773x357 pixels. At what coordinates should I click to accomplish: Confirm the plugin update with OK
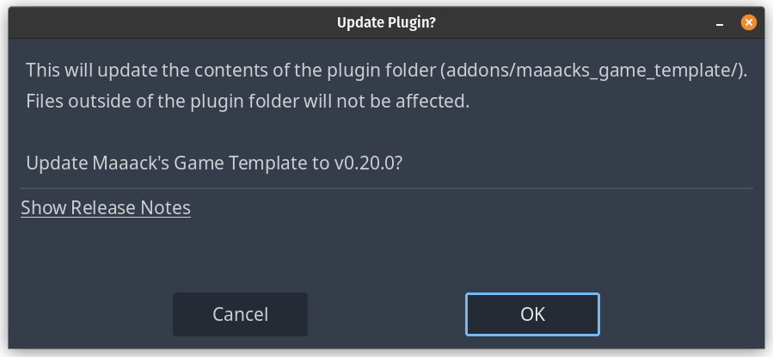pyautogui.click(x=532, y=314)
